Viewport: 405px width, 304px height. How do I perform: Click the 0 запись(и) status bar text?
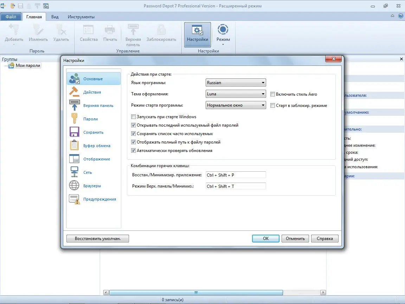click(x=173, y=300)
